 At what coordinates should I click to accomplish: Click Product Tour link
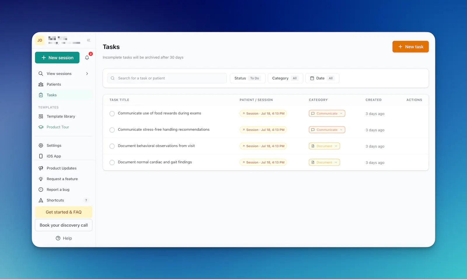pyautogui.click(x=58, y=127)
